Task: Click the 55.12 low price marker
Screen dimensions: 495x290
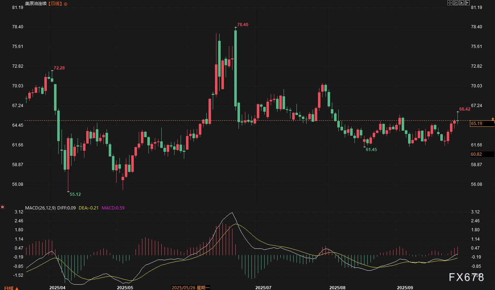Action: tap(75, 194)
